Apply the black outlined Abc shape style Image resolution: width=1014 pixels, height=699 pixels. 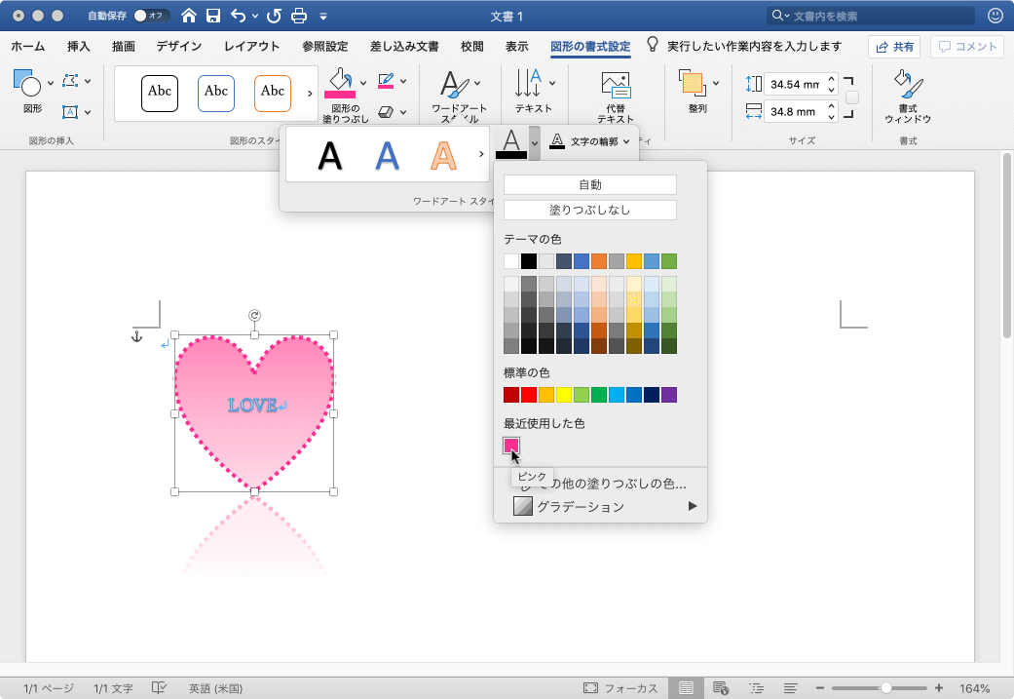click(160, 94)
